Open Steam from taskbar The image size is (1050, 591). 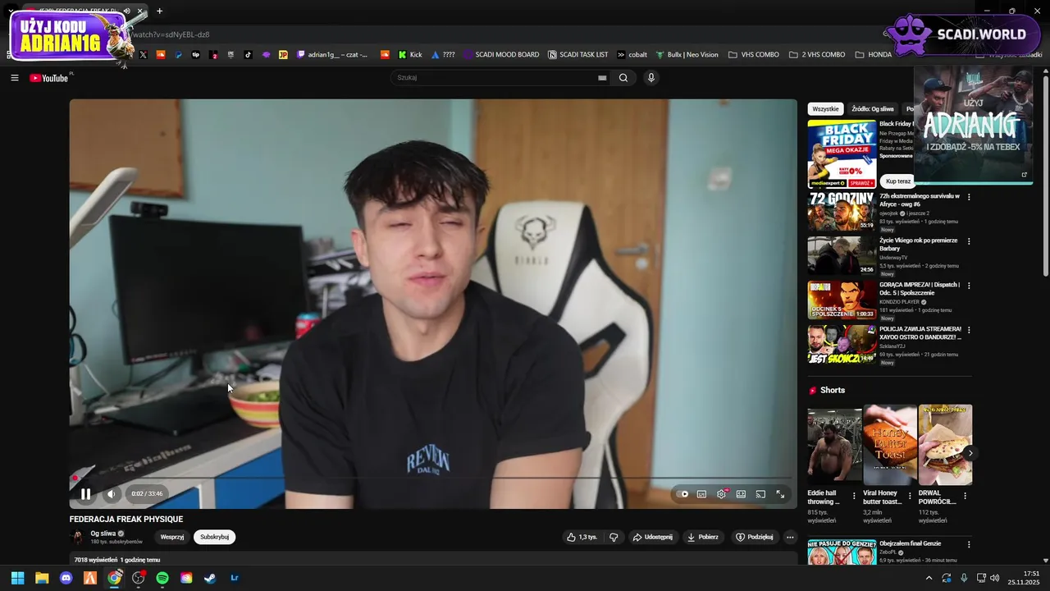pyautogui.click(x=210, y=578)
